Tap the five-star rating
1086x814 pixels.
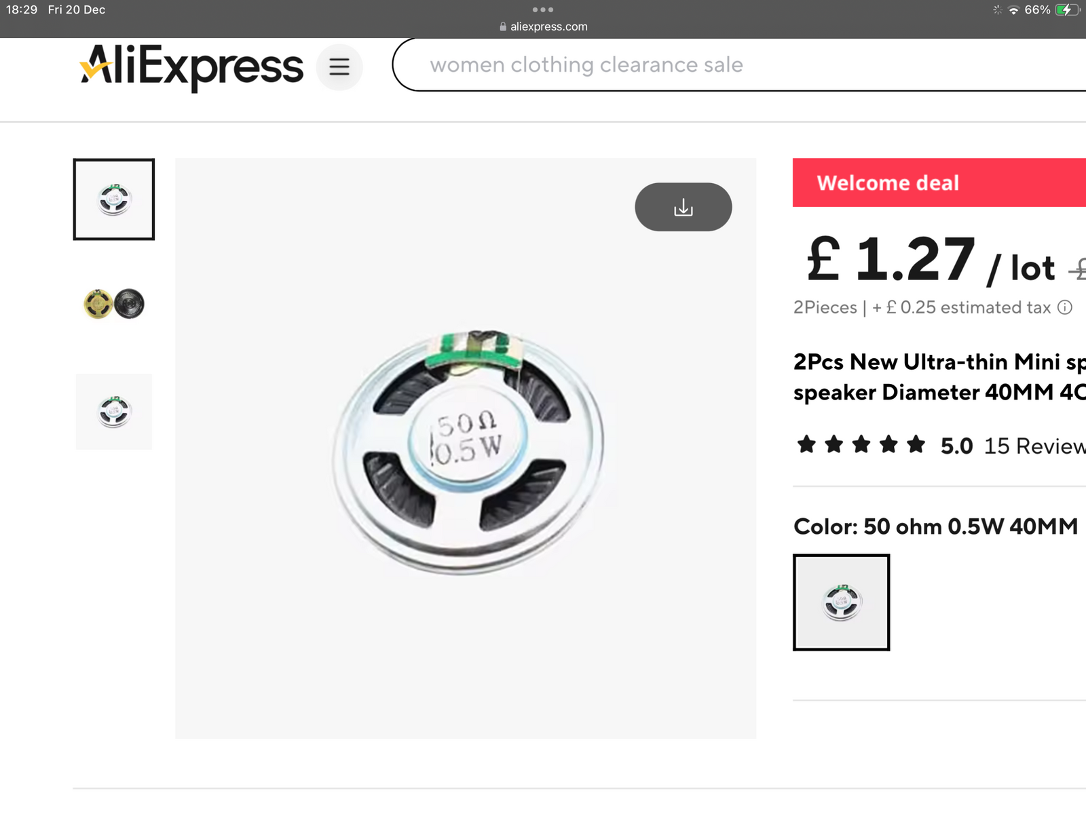coord(861,445)
